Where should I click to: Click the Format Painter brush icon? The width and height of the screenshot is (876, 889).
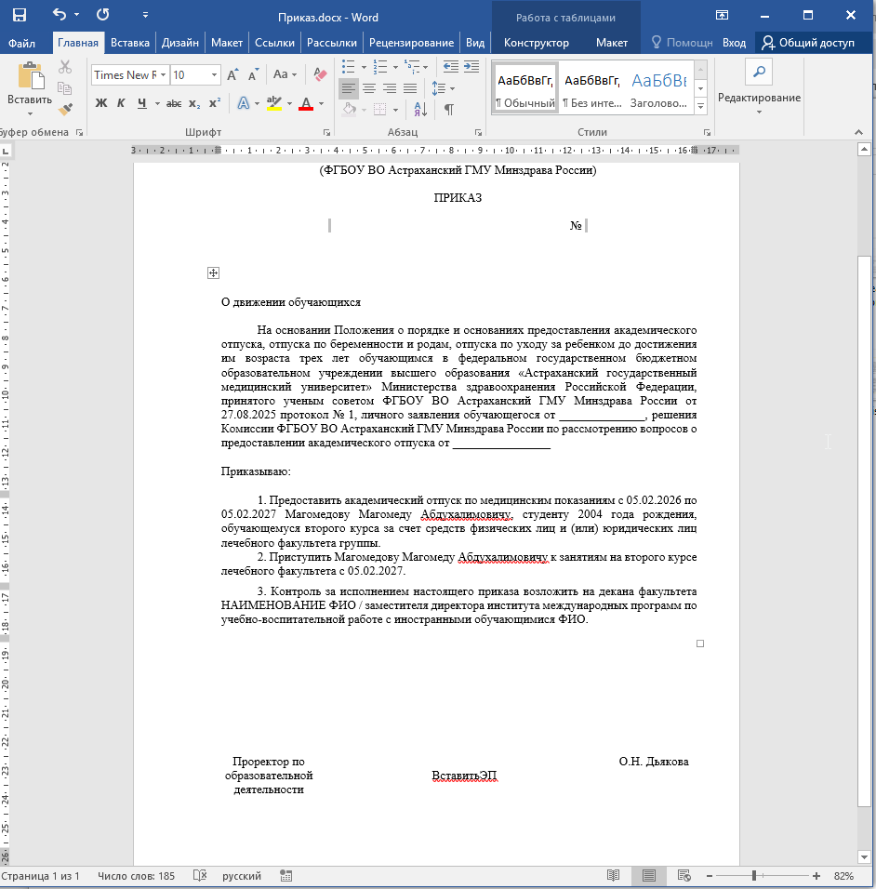click(65, 109)
